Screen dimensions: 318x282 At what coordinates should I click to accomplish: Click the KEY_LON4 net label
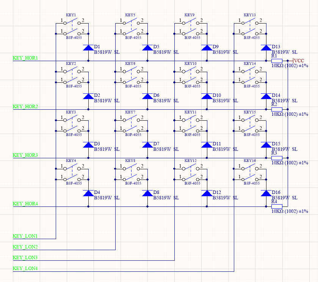click(25, 268)
